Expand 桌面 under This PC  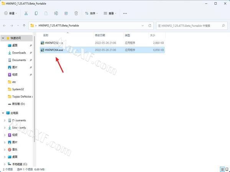(5, 157)
